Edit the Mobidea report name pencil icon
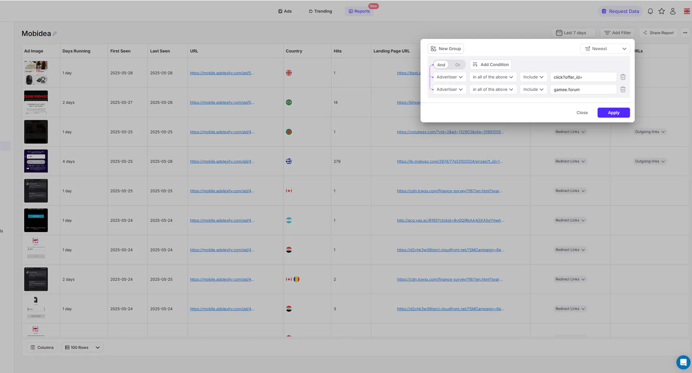 [x=55, y=34]
